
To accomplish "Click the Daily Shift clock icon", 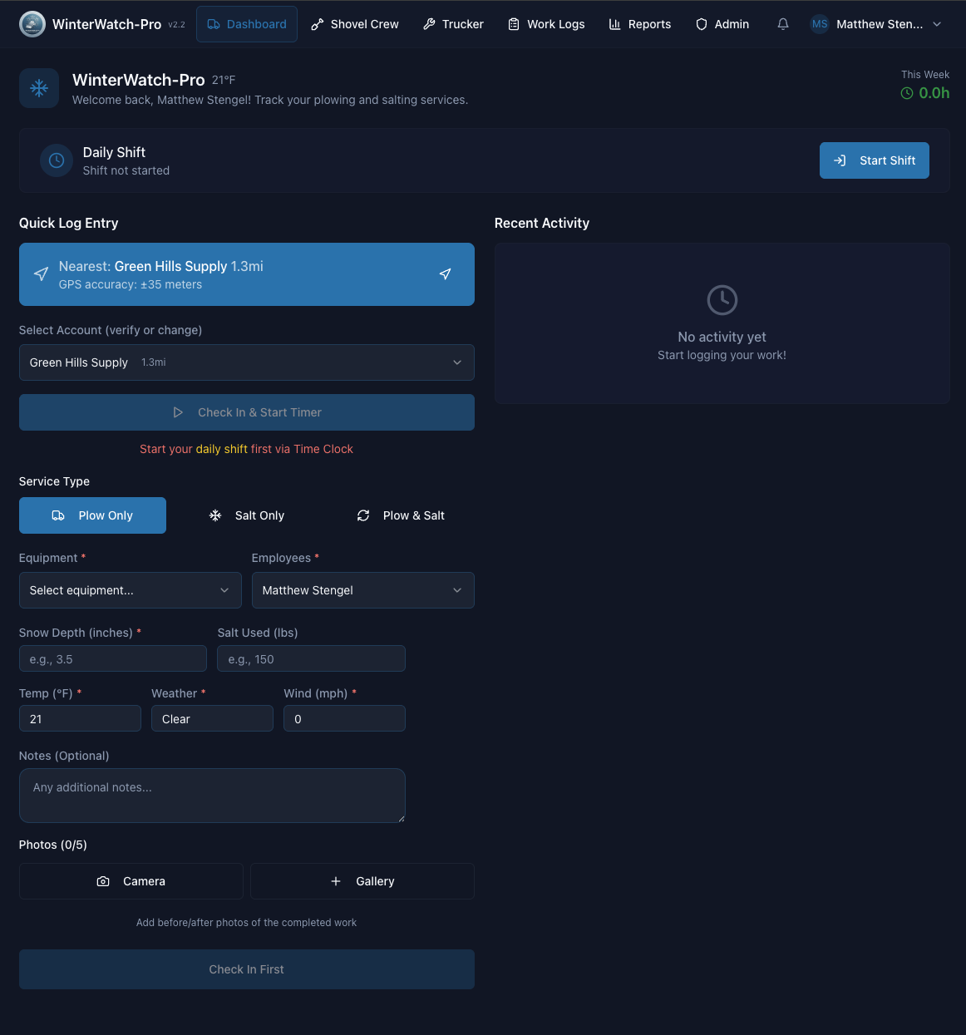I will [57, 160].
